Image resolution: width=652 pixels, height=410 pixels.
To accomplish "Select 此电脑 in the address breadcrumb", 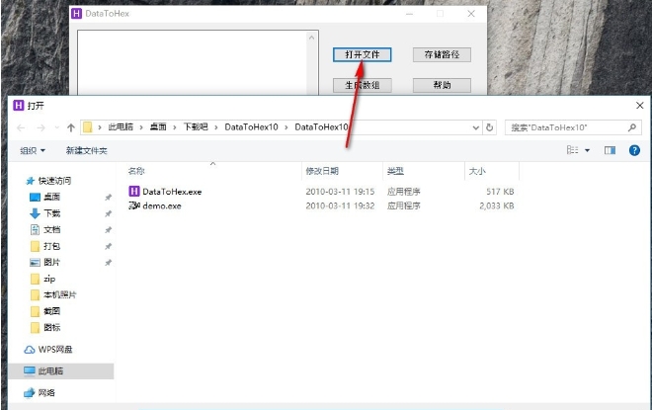I will point(121,127).
